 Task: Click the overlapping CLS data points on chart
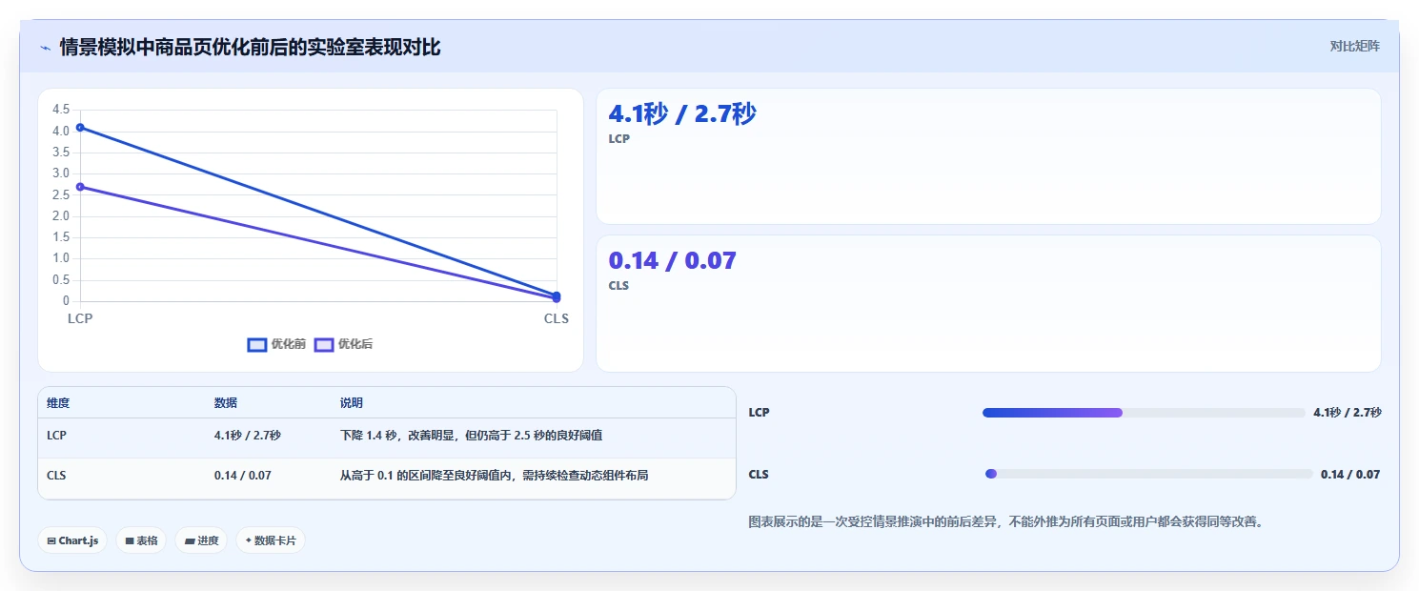coord(557,297)
